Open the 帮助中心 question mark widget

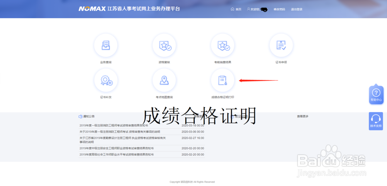click(x=376, y=95)
